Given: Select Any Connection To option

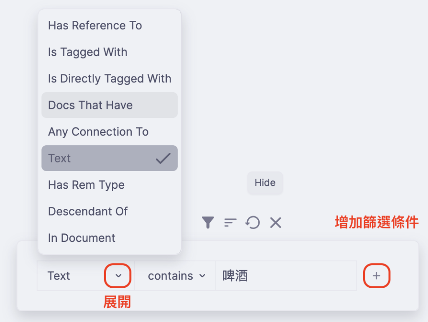Looking at the screenshot, I should point(98,132).
